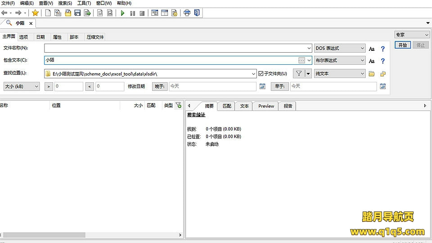Screen dimensions: 432x243
Task: Toggle the 早于 date filter button
Action: 279,86
